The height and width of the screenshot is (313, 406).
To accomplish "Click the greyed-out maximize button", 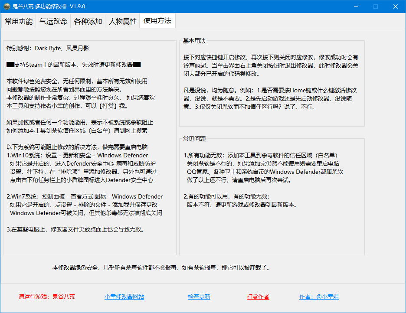I will pyautogui.click(x=376, y=7).
